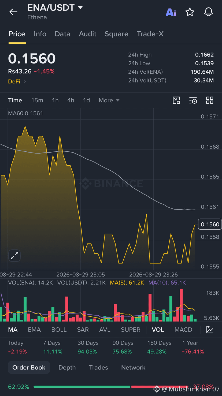Open the DeFi category link
This screenshot has width=222, height=396.
click(x=17, y=81)
